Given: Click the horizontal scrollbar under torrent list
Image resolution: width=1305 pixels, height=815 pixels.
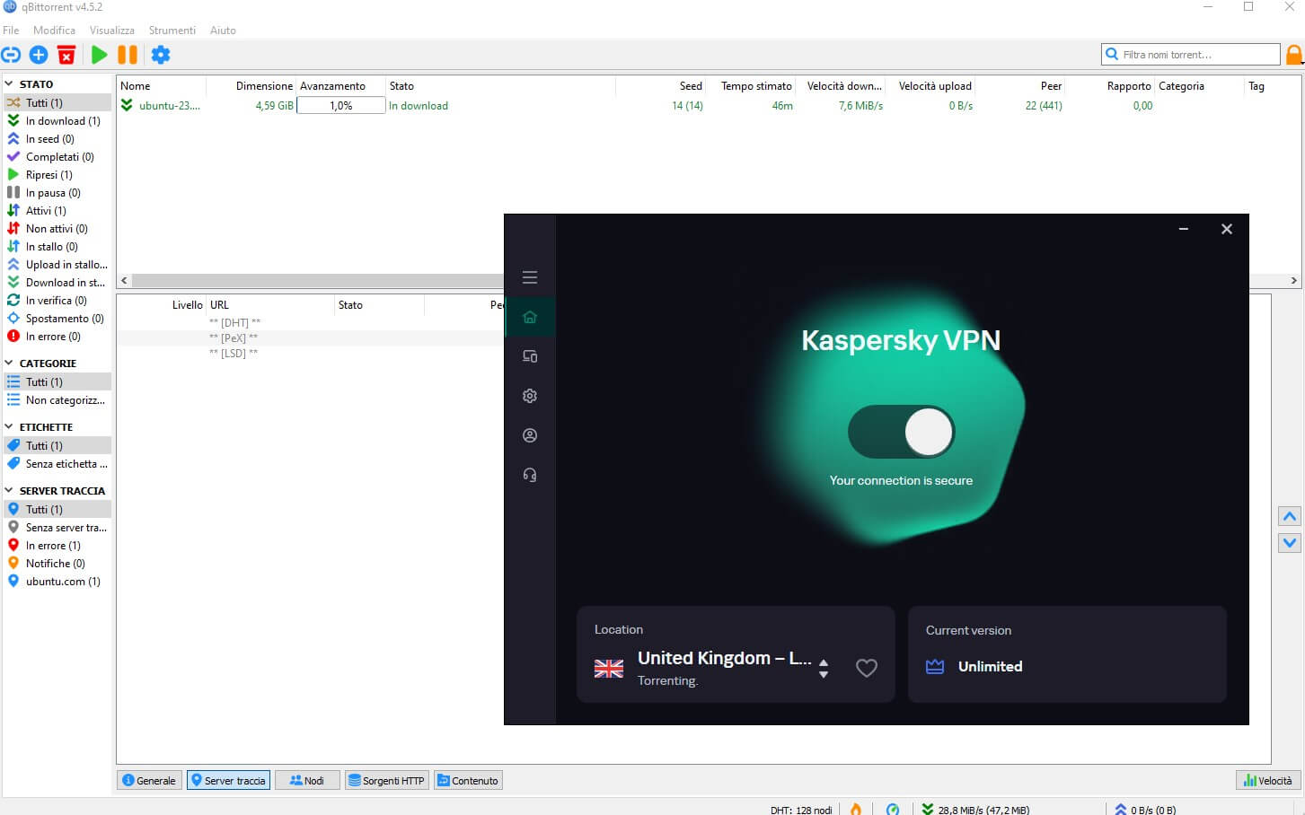Looking at the screenshot, I should [x=318, y=281].
